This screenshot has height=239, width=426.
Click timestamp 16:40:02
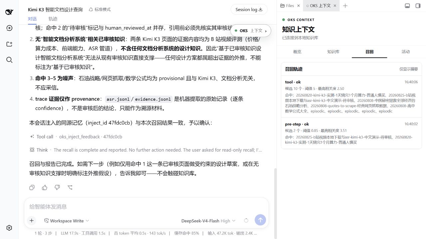coord(411,124)
